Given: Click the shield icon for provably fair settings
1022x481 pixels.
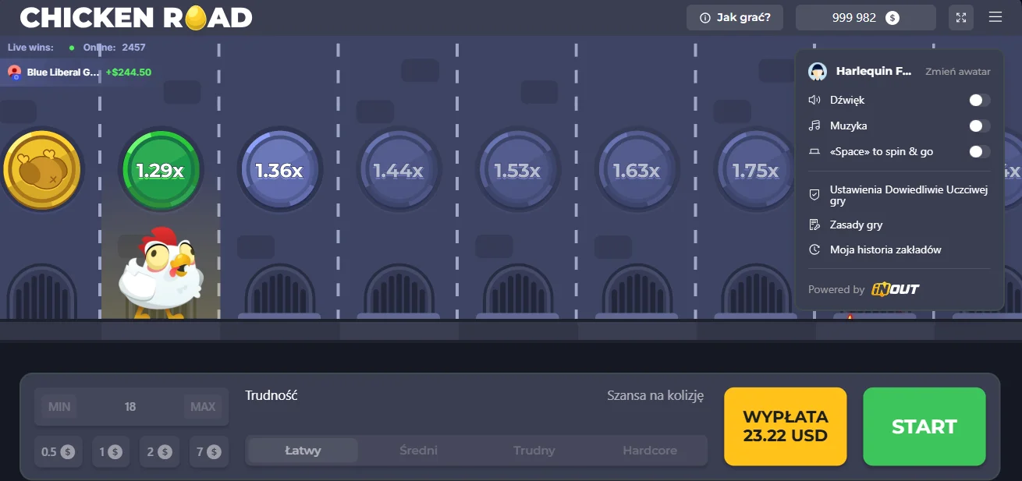Looking at the screenshot, I should [814, 195].
